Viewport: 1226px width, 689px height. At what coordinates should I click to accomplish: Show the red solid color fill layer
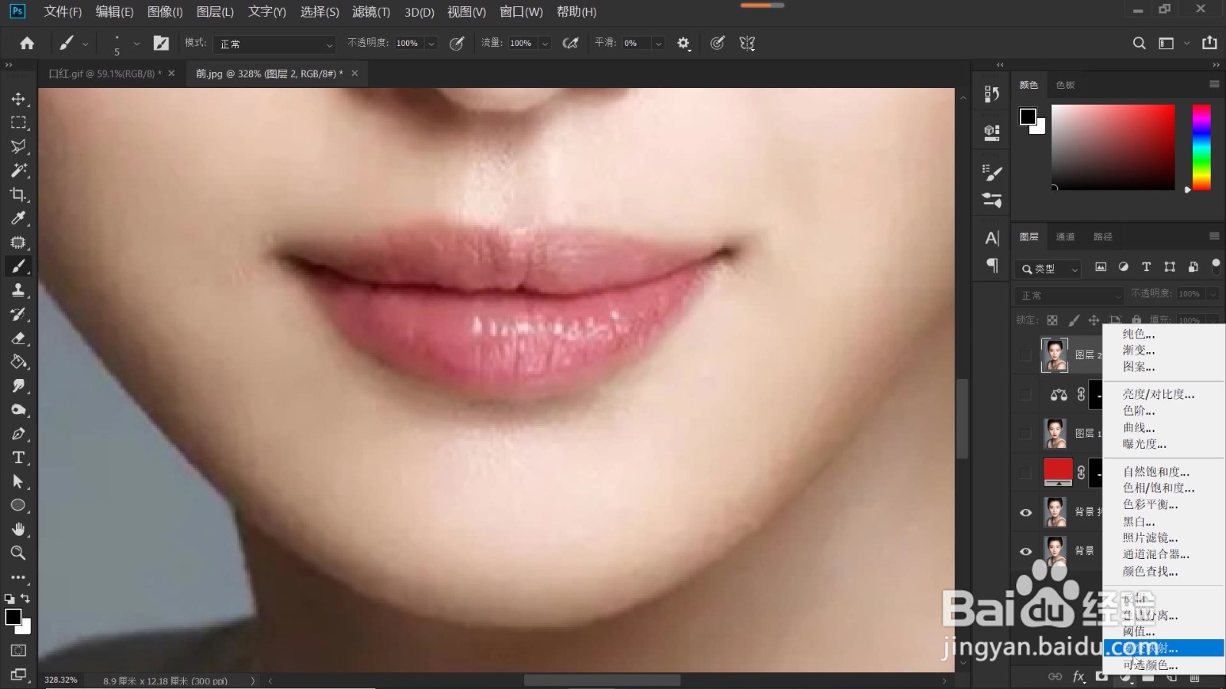click(x=1025, y=472)
